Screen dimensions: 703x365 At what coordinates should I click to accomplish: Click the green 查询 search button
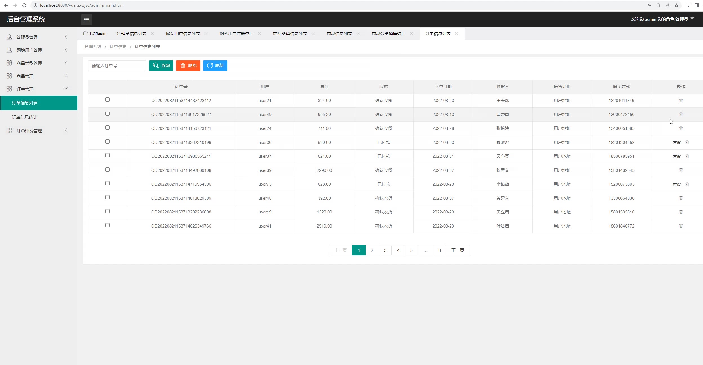click(x=161, y=66)
